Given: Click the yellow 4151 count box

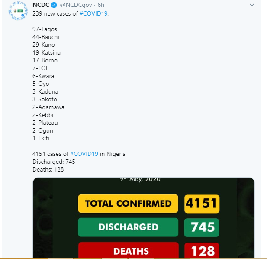Looking at the screenshot, I should tap(202, 204).
